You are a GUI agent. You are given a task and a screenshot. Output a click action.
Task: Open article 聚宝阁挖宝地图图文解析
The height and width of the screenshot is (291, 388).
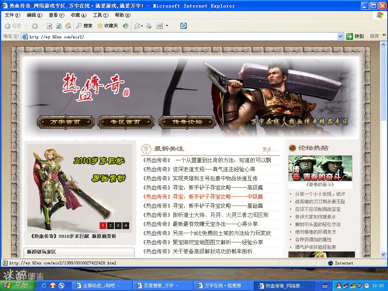click(x=203, y=242)
